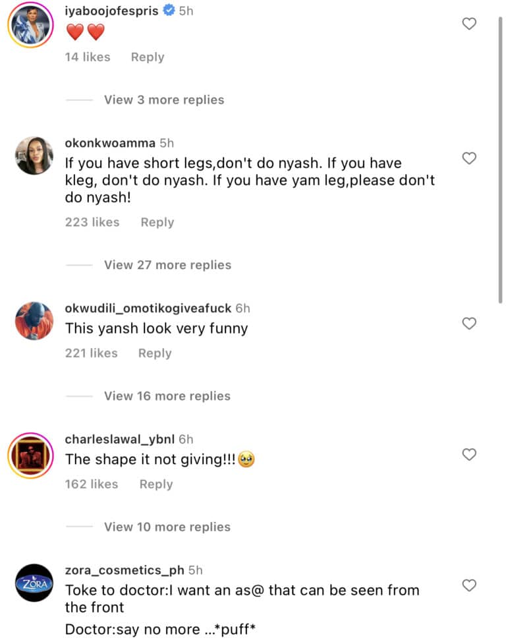Expand 'View 3 more replies'
The image size is (506, 640).
coord(164,100)
